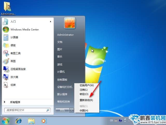Screen dimensions: 166x125
Task: Open Default Programs (默认程序)
Action: tap(62, 94)
